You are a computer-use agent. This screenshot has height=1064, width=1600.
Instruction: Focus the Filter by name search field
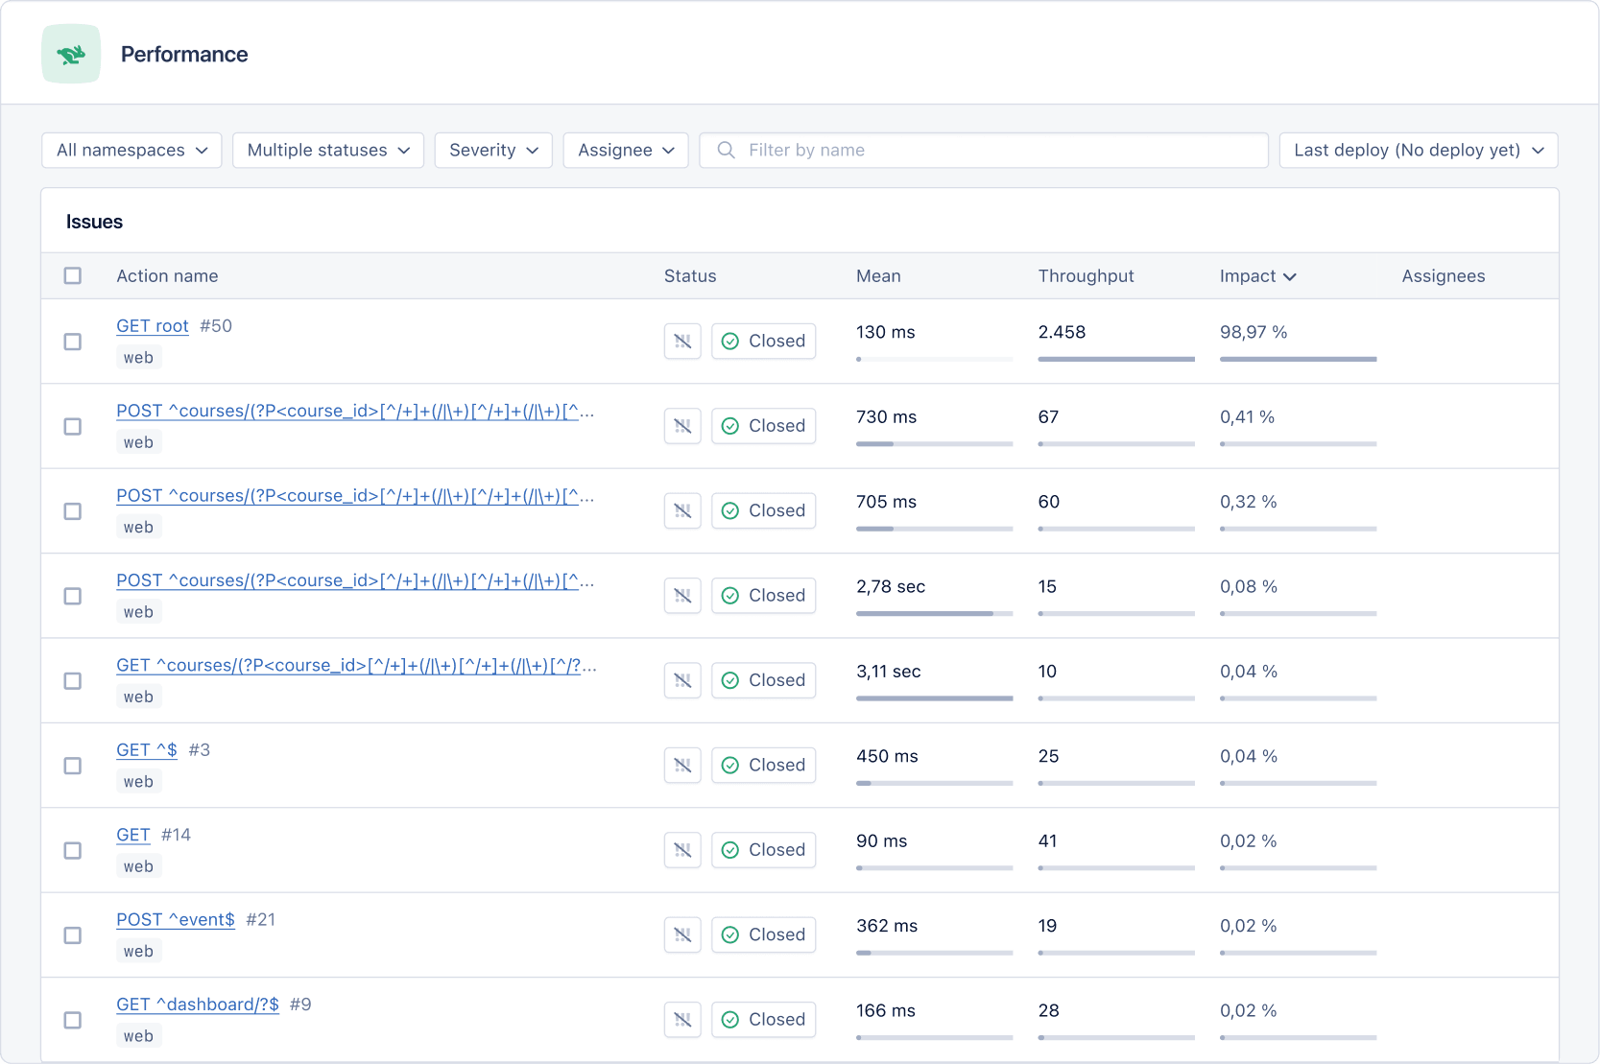[984, 150]
